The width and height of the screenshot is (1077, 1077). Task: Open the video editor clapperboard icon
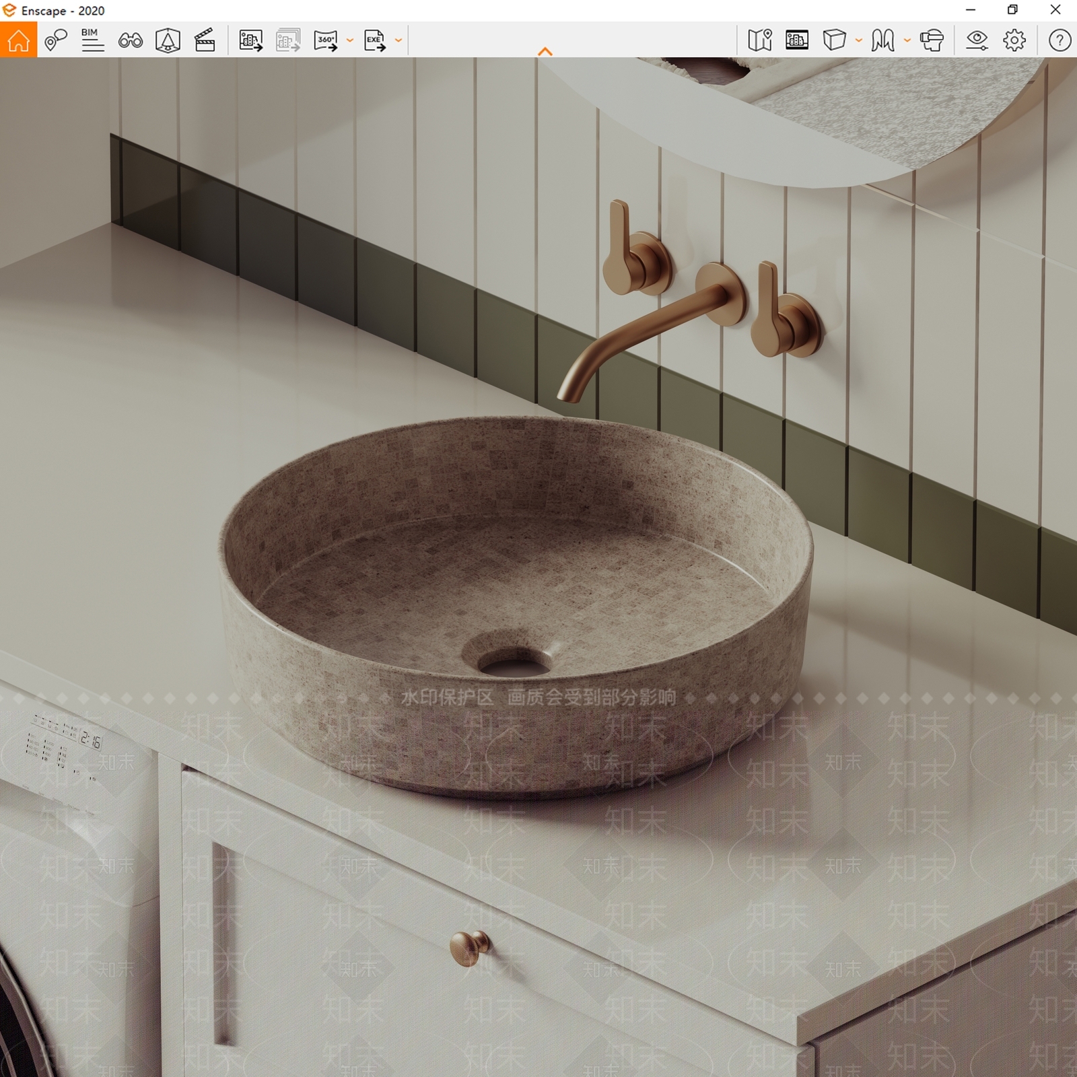(x=205, y=40)
